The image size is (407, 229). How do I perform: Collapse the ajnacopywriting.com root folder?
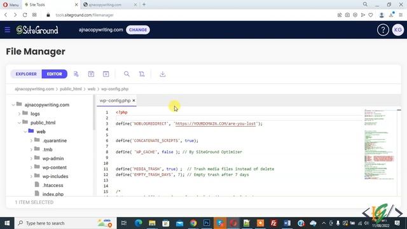(x=13, y=105)
